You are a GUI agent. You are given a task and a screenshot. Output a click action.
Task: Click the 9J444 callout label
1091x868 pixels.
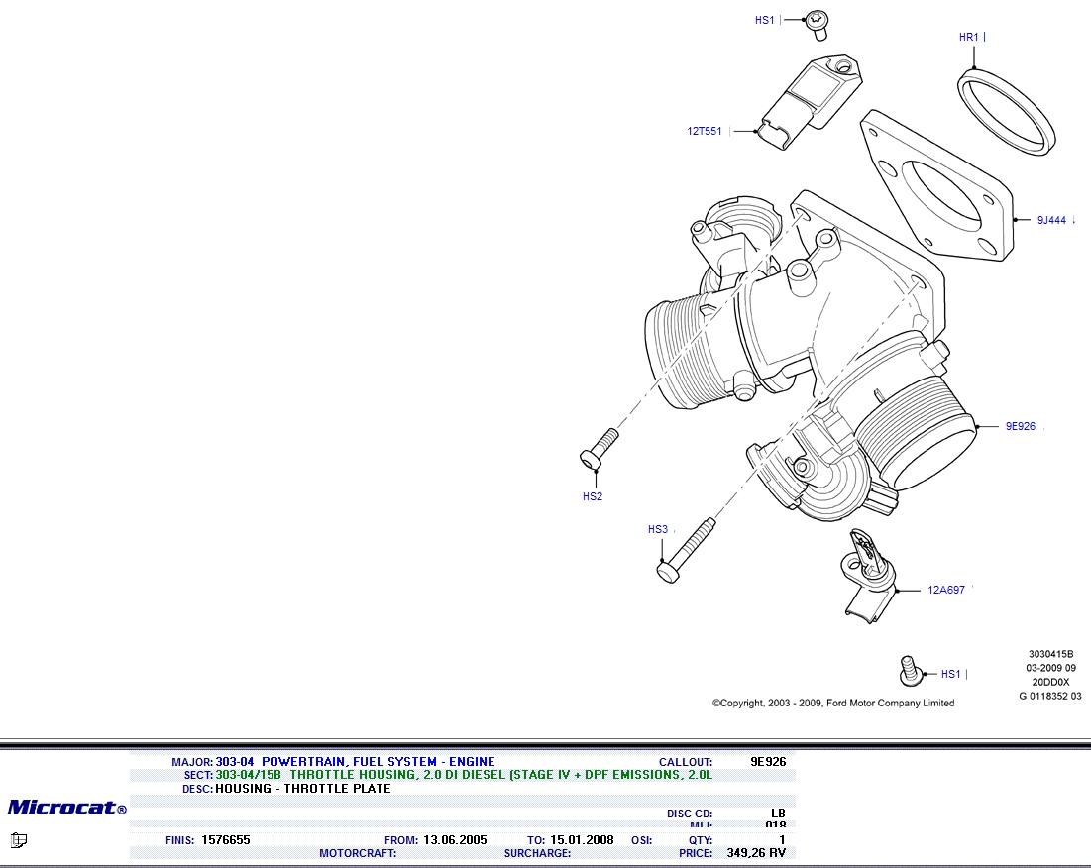click(1051, 221)
